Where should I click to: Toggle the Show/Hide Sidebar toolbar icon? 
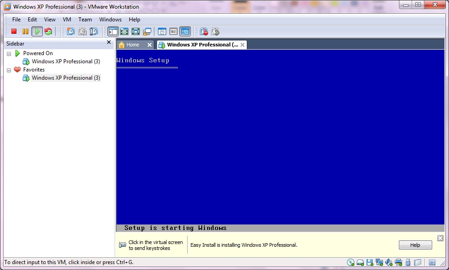click(x=113, y=31)
